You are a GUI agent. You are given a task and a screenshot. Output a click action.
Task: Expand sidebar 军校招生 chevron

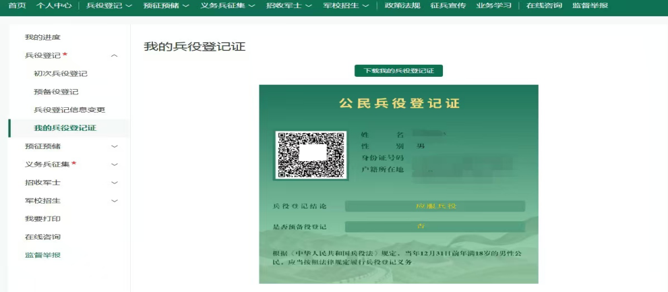pyautogui.click(x=115, y=201)
